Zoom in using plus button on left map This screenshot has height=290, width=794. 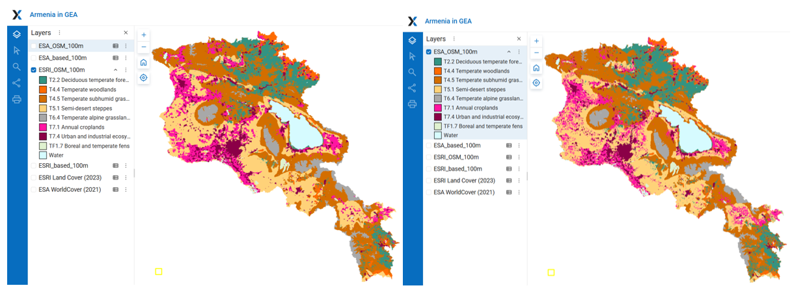(144, 35)
